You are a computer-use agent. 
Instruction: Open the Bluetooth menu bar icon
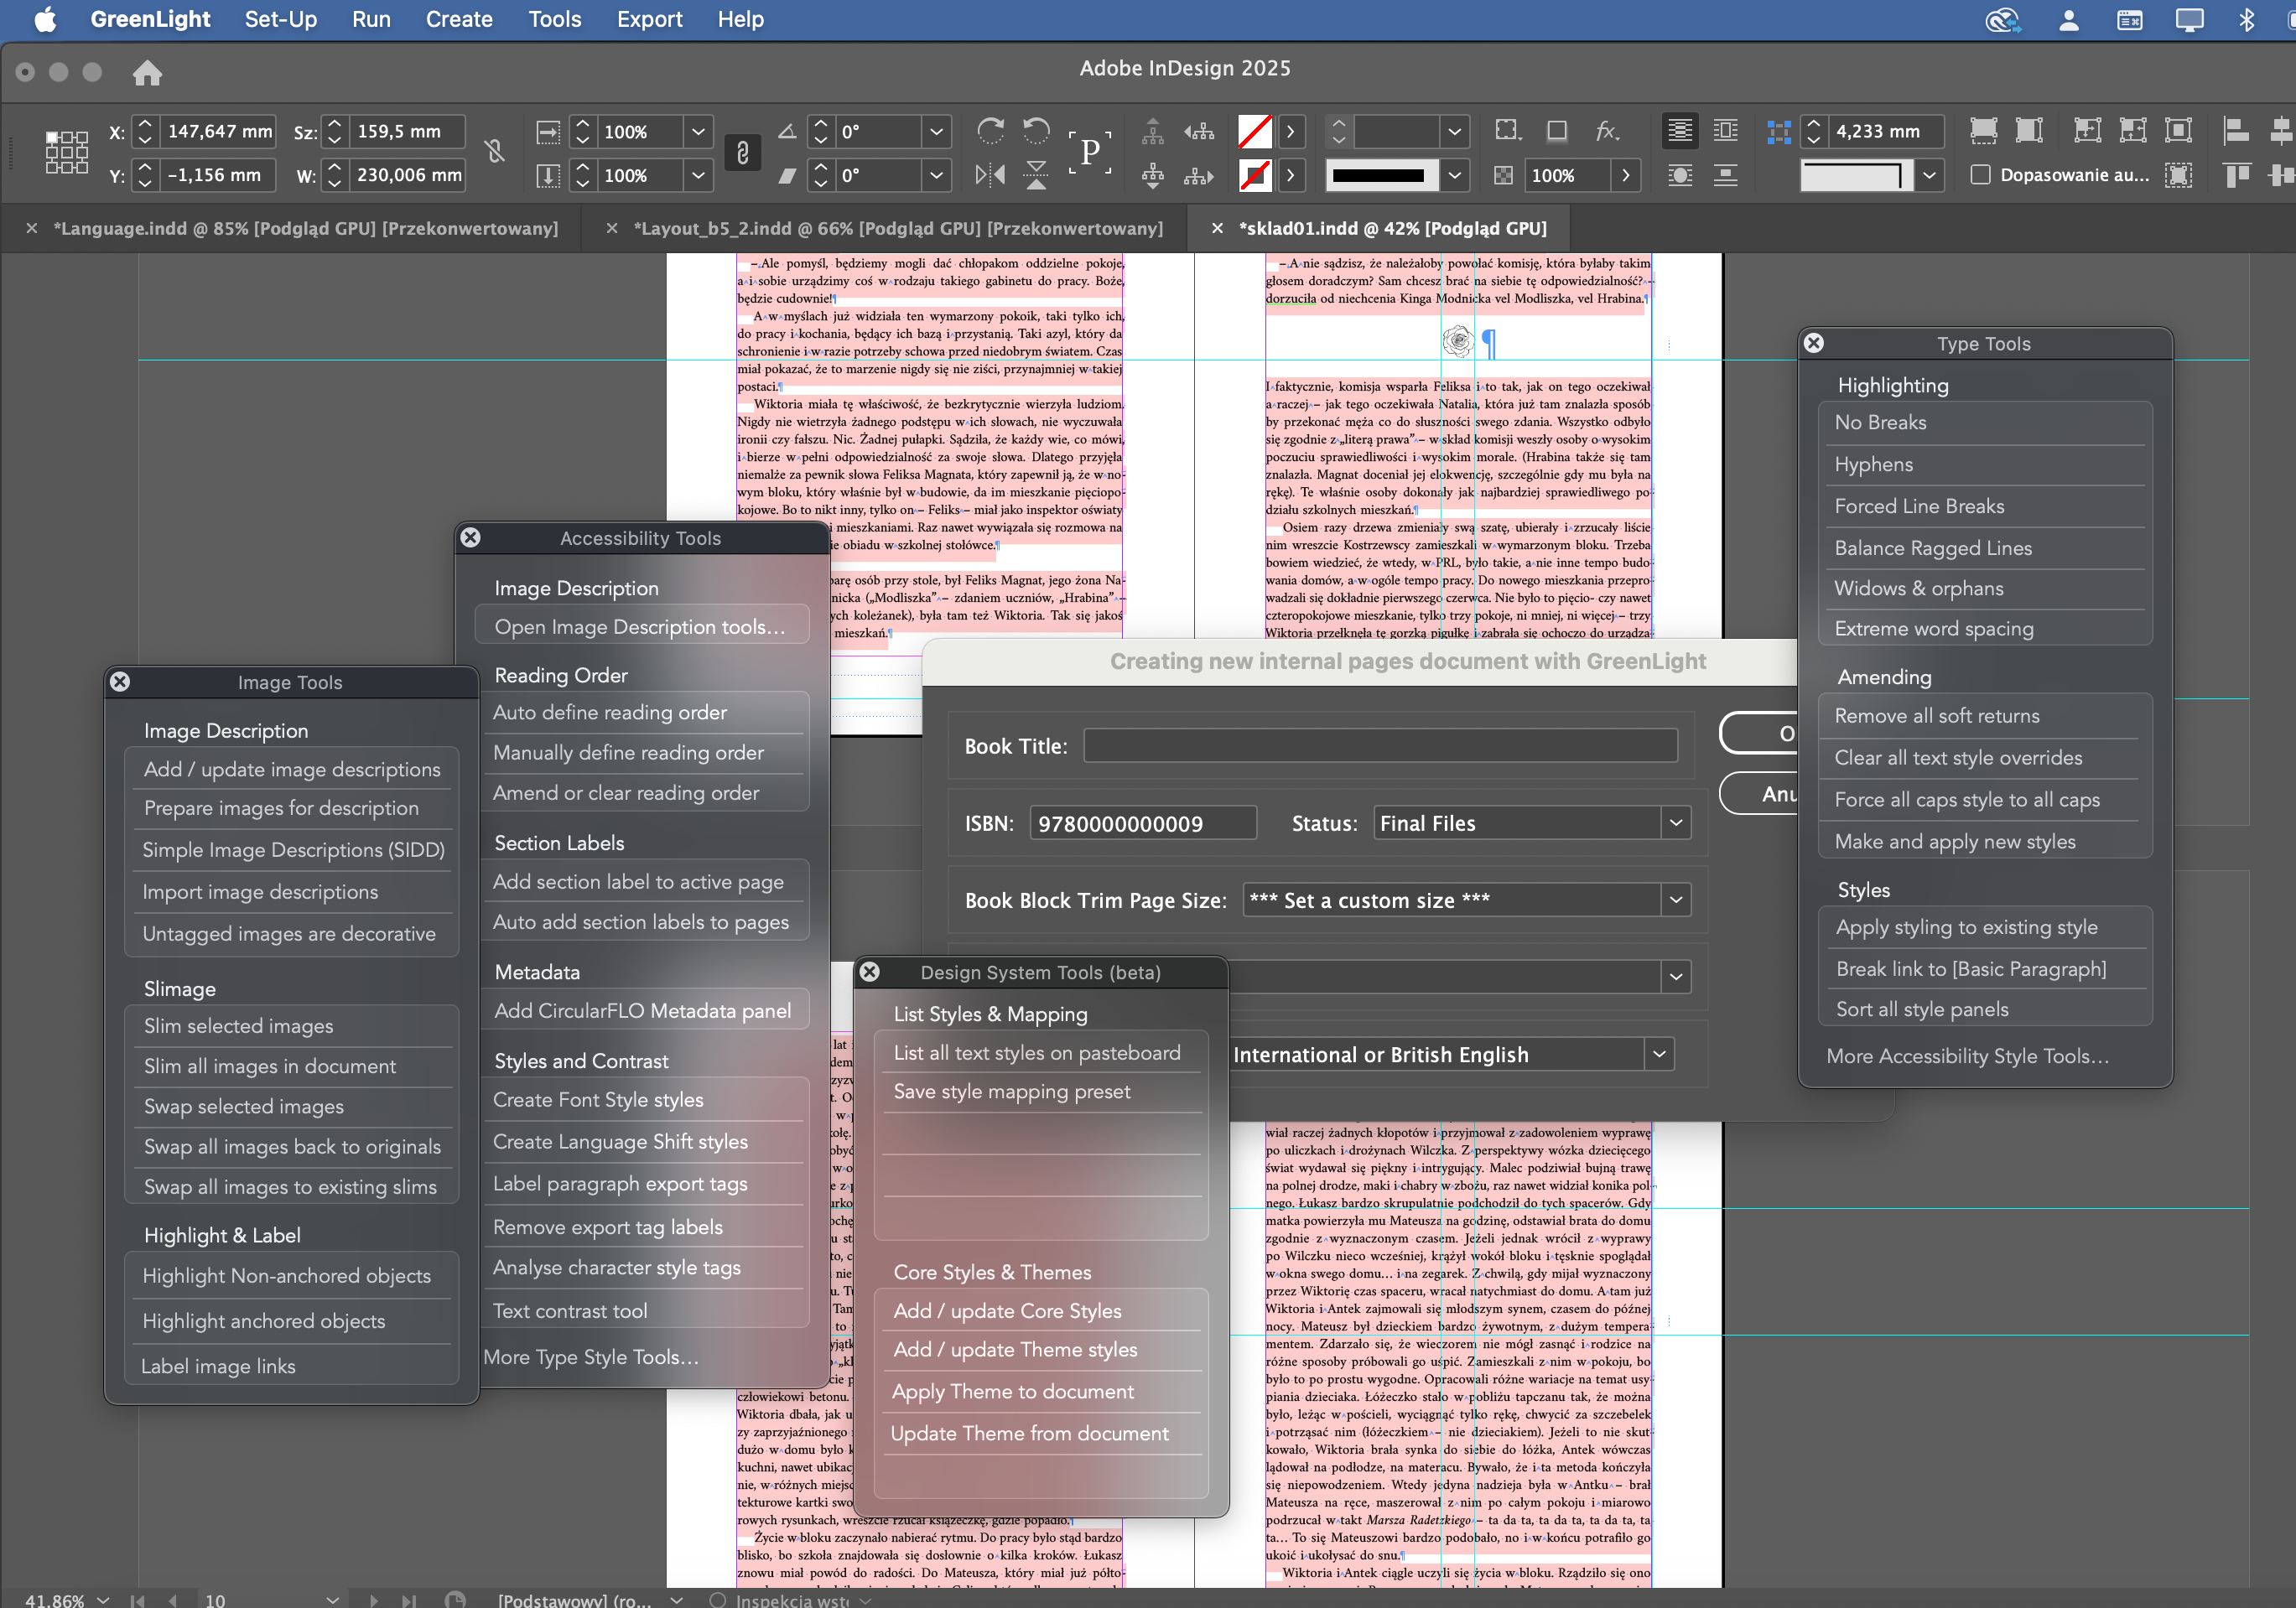point(2247,20)
